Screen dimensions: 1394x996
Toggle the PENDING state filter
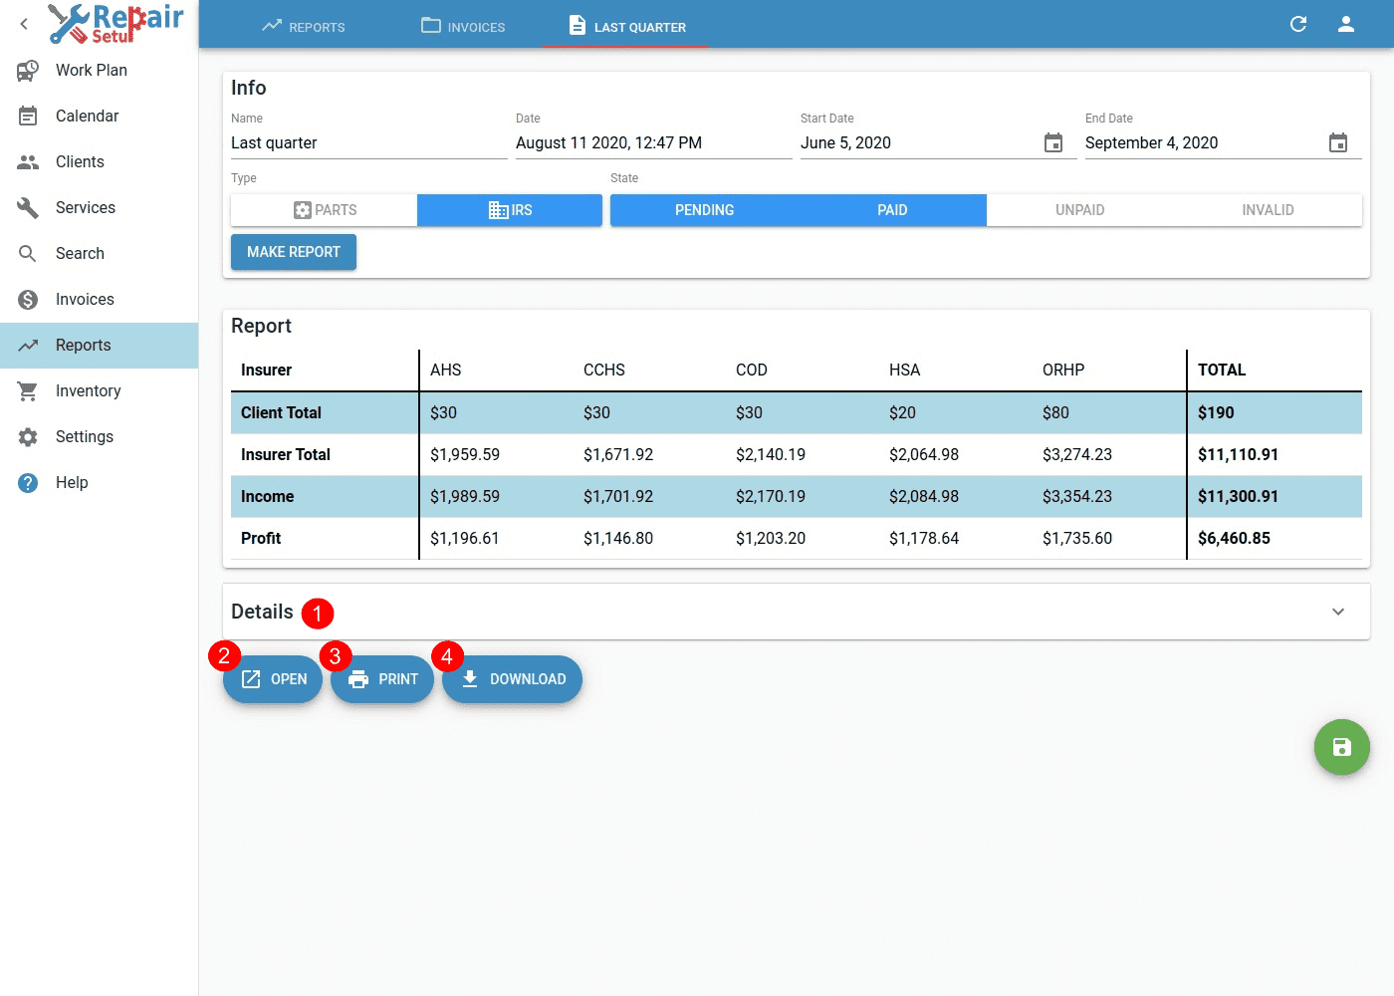click(x=704, y=210)
